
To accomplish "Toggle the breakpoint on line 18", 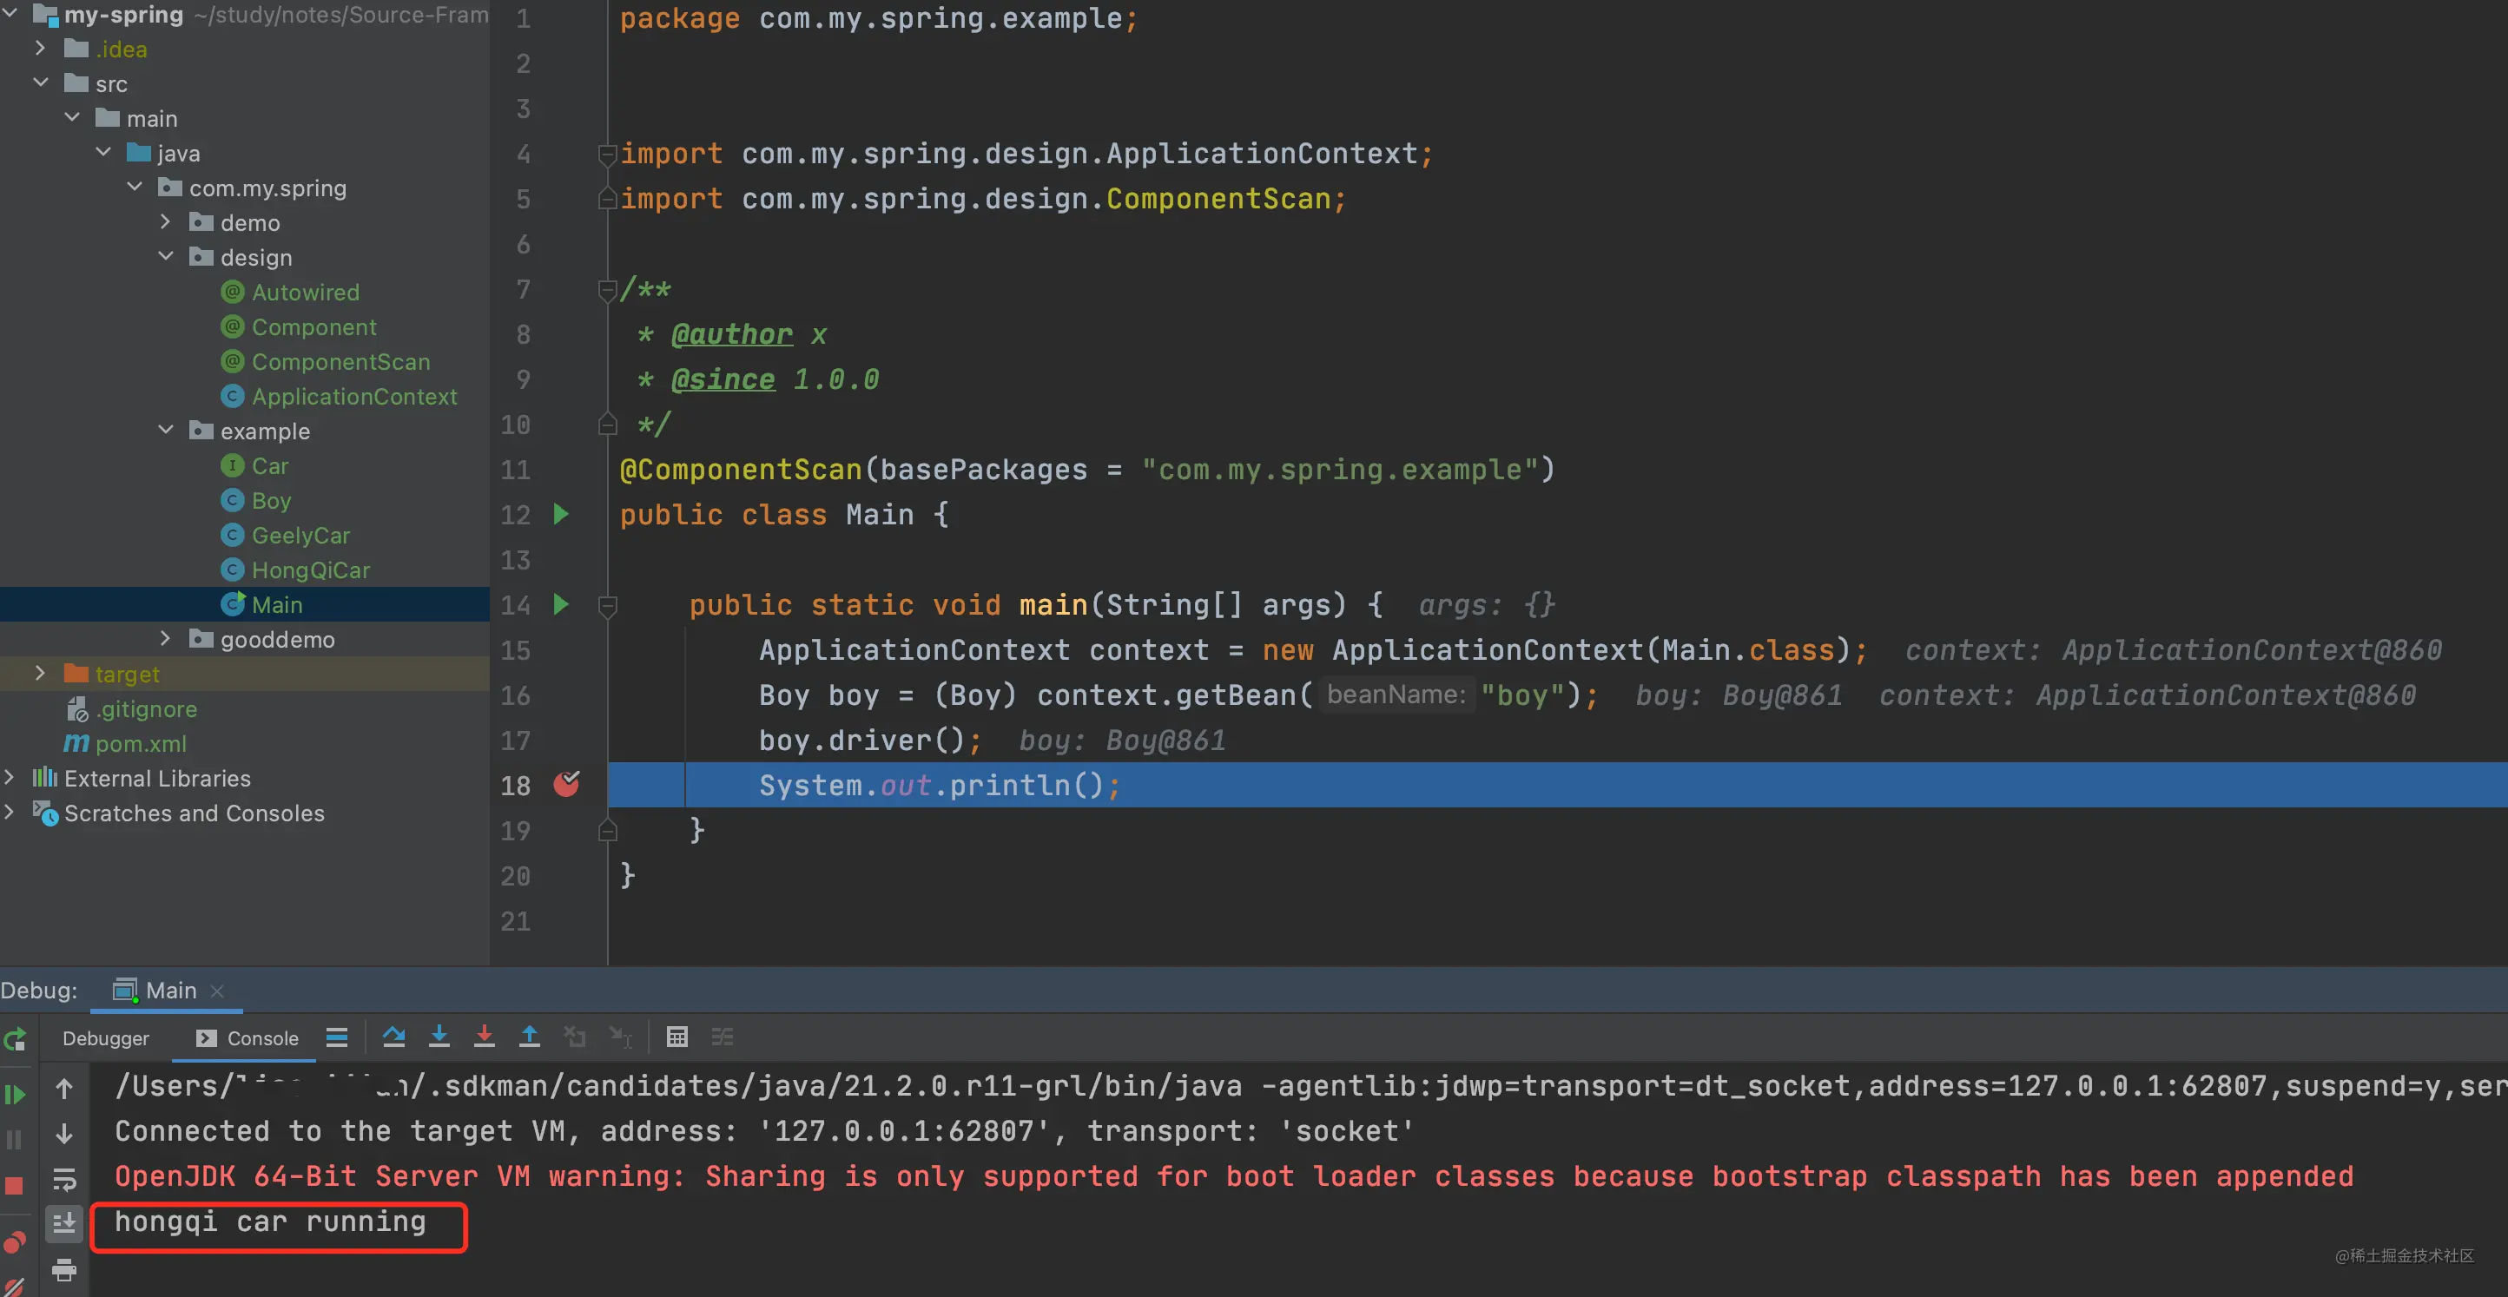I will point(565,784).
